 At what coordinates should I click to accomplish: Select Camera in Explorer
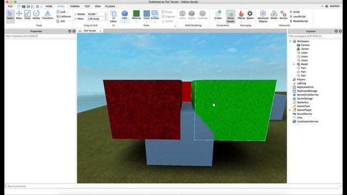point(305,45)
